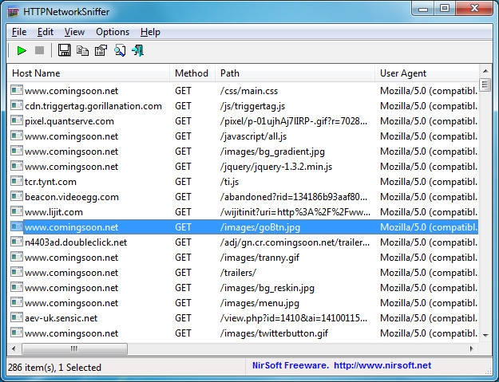Select the aev-uk.sensic.net row

[x=243, y=318]
